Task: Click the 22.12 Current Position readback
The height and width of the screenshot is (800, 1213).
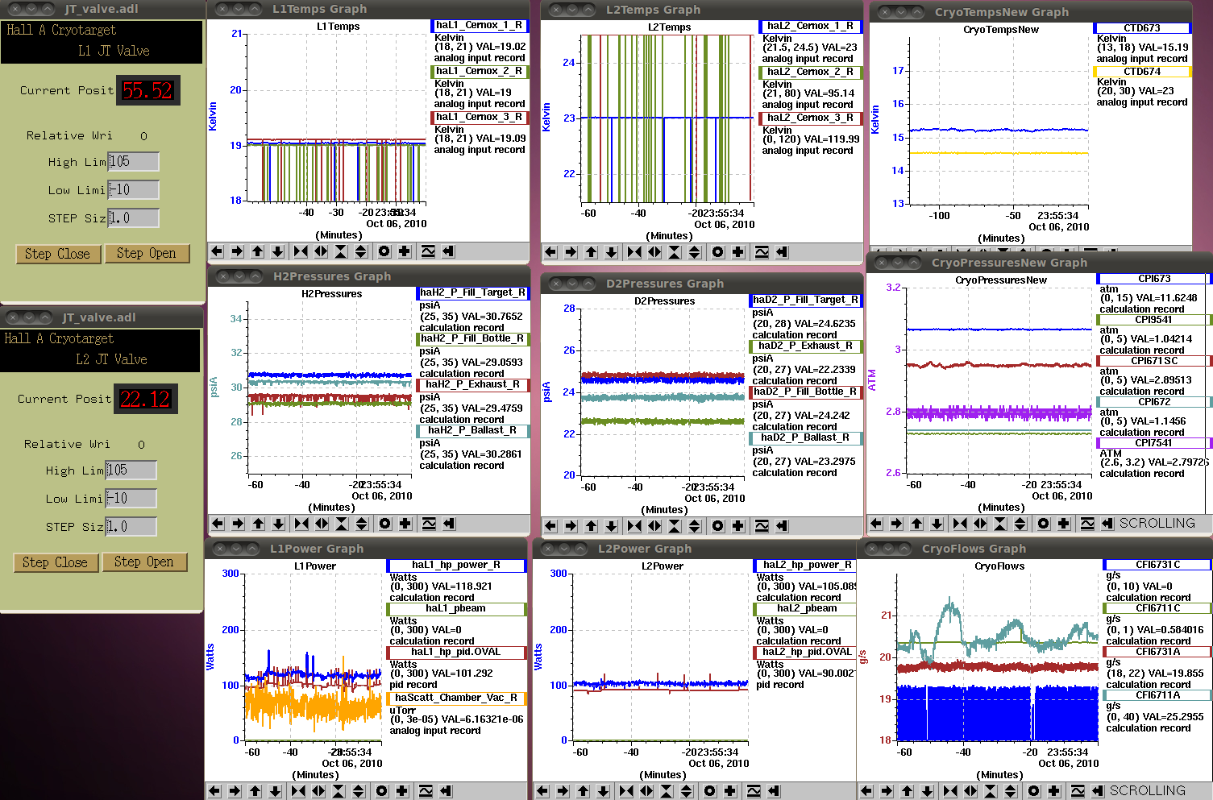Action: (x=146, y=399)
